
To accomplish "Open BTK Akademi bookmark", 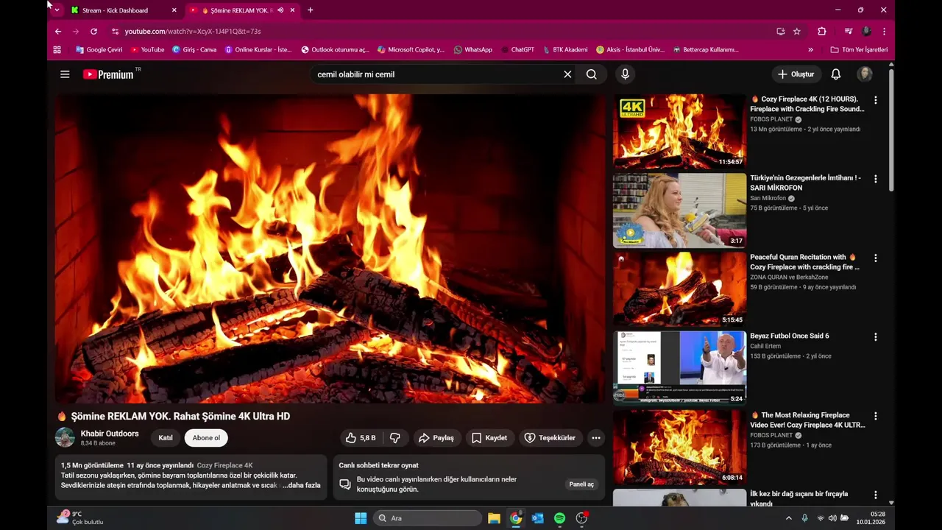I will tap(564, 50).
